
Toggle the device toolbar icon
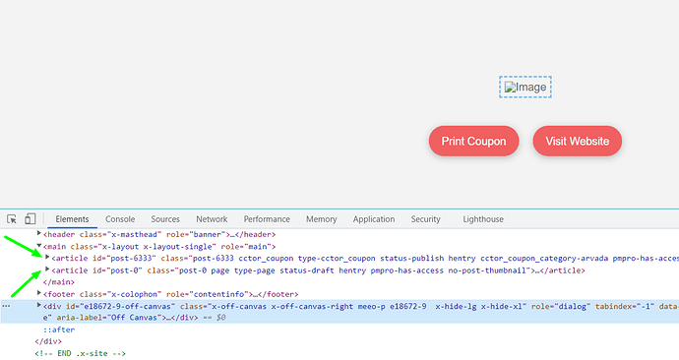(x=30, y=219)
